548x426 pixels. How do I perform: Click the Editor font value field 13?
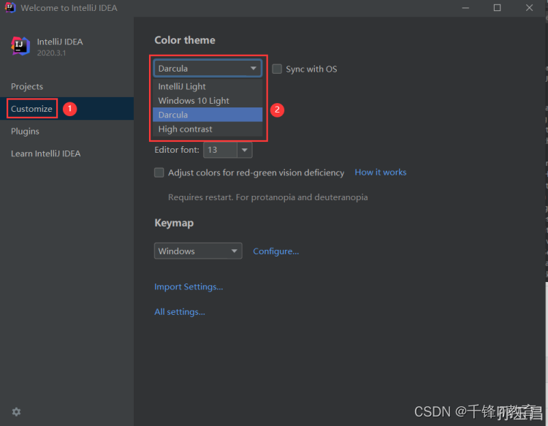pos(220,150)
